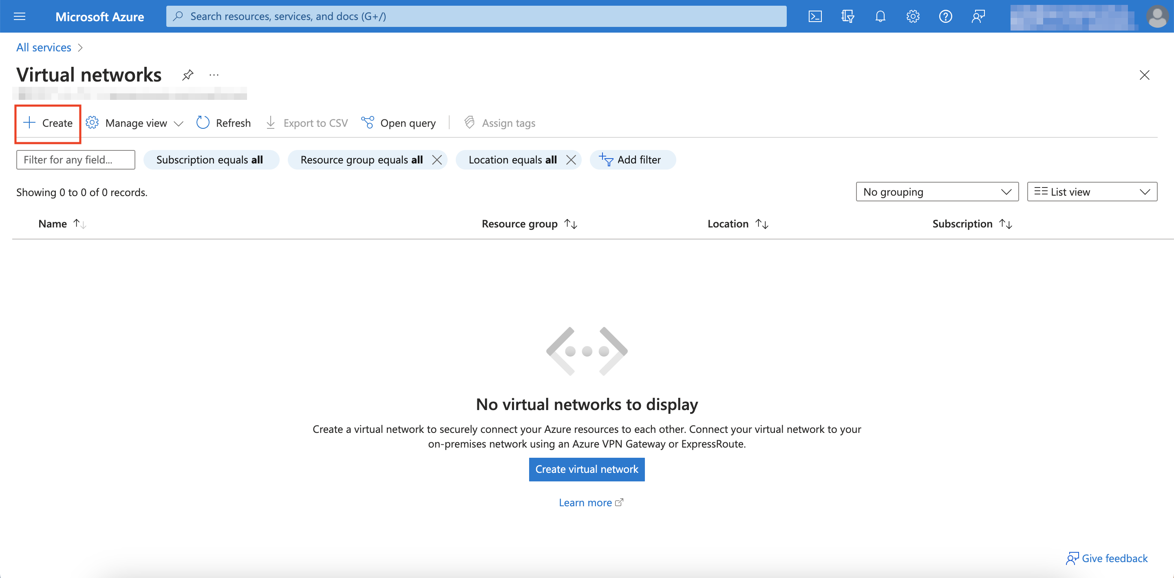Open the Learn more link

587,502
